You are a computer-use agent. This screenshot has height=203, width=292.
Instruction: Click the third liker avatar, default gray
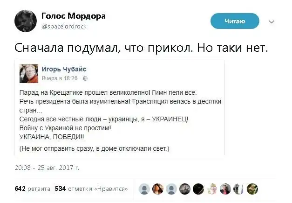[172, 189]
